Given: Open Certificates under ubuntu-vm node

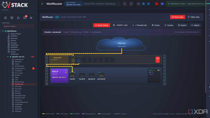Looking at the screenshot, I should pos(19,66).
